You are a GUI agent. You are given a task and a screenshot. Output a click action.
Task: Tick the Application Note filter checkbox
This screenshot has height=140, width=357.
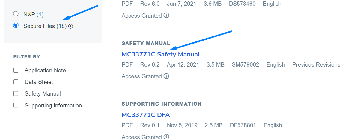point(16,70)
